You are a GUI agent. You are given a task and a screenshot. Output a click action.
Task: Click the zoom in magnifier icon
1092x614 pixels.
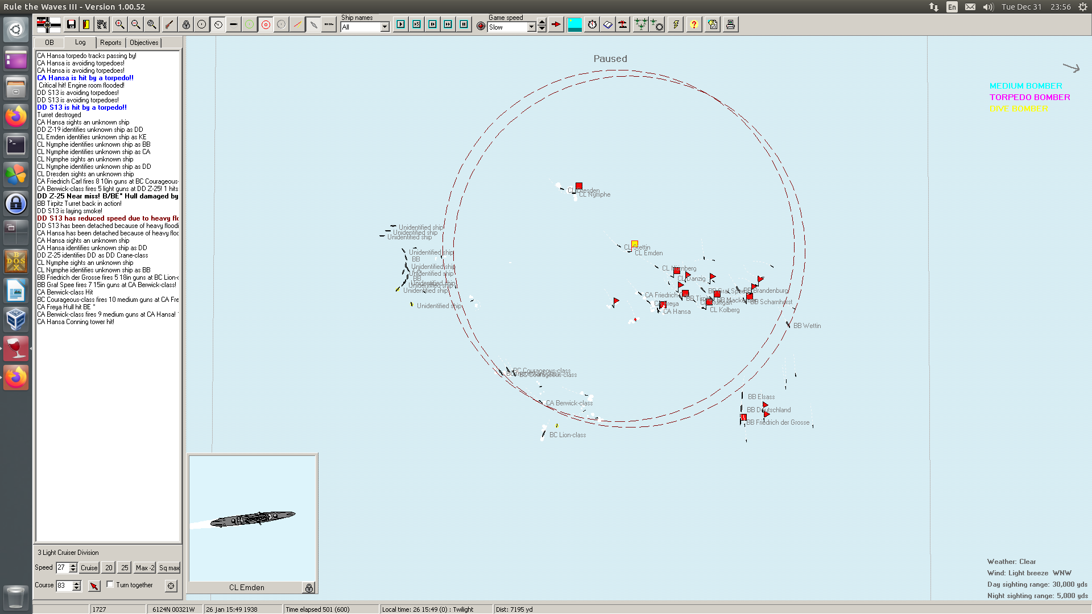point(119,24)
